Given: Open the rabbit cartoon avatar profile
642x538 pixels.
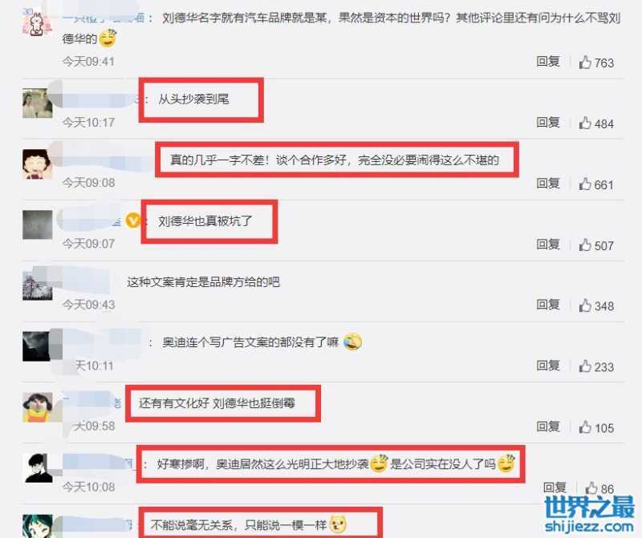Looking at the screenshot, I should (x=37, y=22).
